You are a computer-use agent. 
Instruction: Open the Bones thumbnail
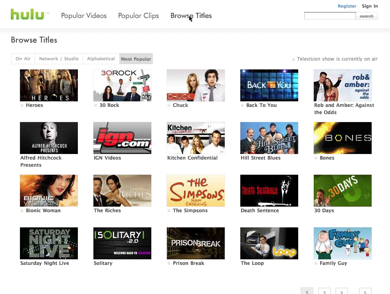coord(343,138)
